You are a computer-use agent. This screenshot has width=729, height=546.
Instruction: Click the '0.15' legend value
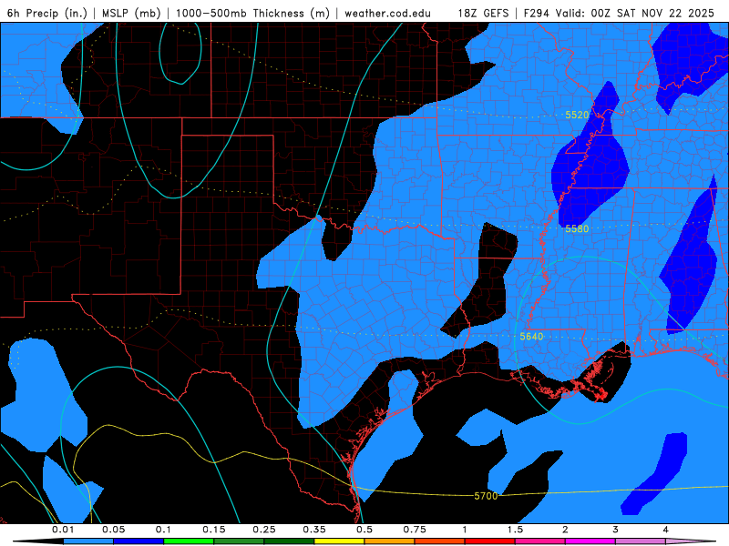click(214, 530)
